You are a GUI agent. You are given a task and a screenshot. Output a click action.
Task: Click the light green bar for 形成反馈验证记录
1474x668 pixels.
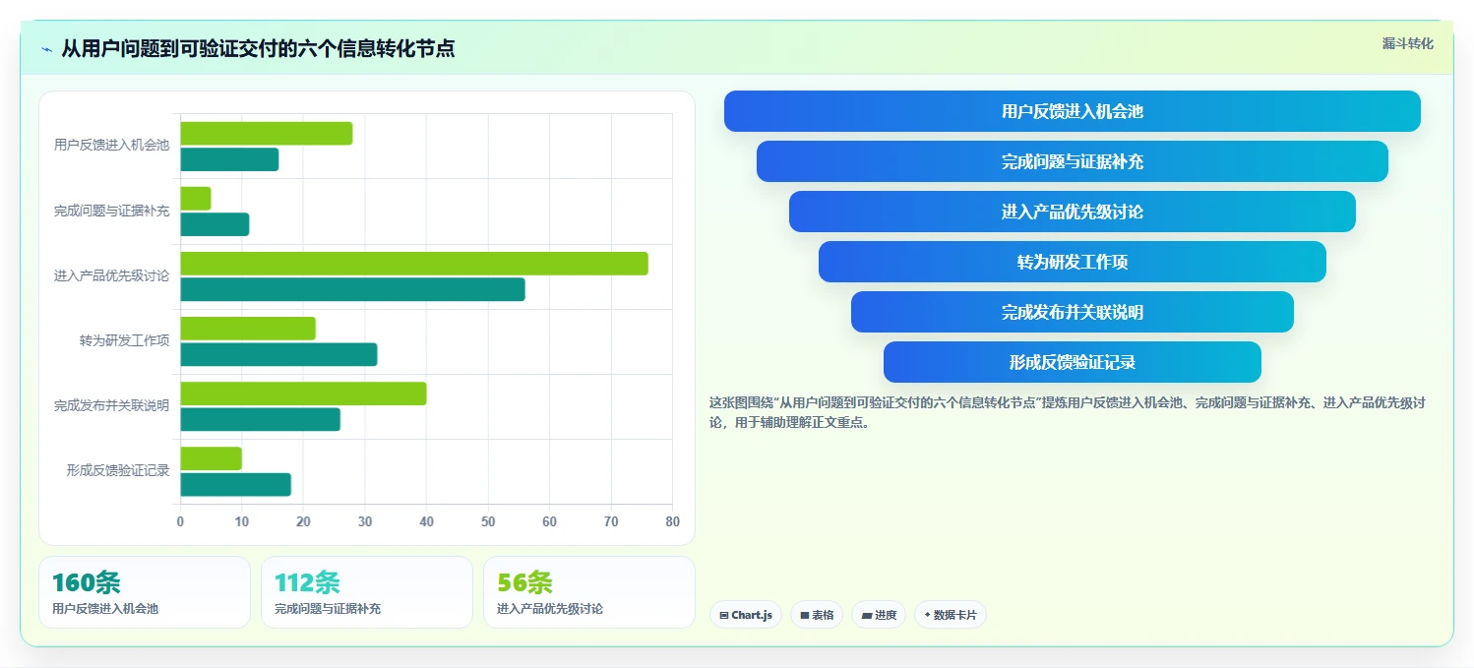pyautogui.click(x=211, y=458)
